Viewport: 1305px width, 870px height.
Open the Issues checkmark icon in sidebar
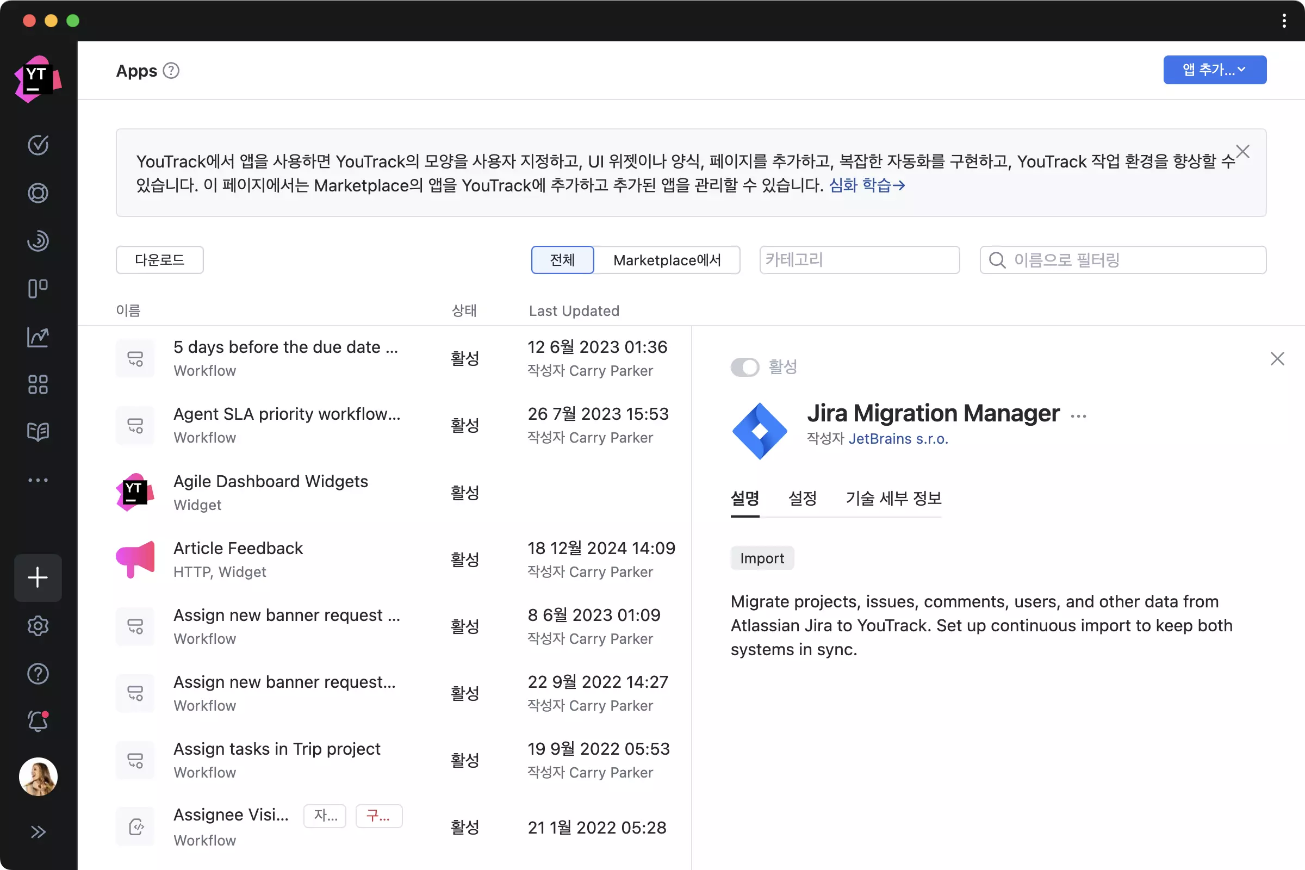pyautogui.click(x=38, y=145)
